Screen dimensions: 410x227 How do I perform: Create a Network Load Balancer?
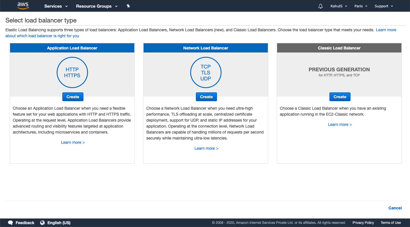click(206, 97)
